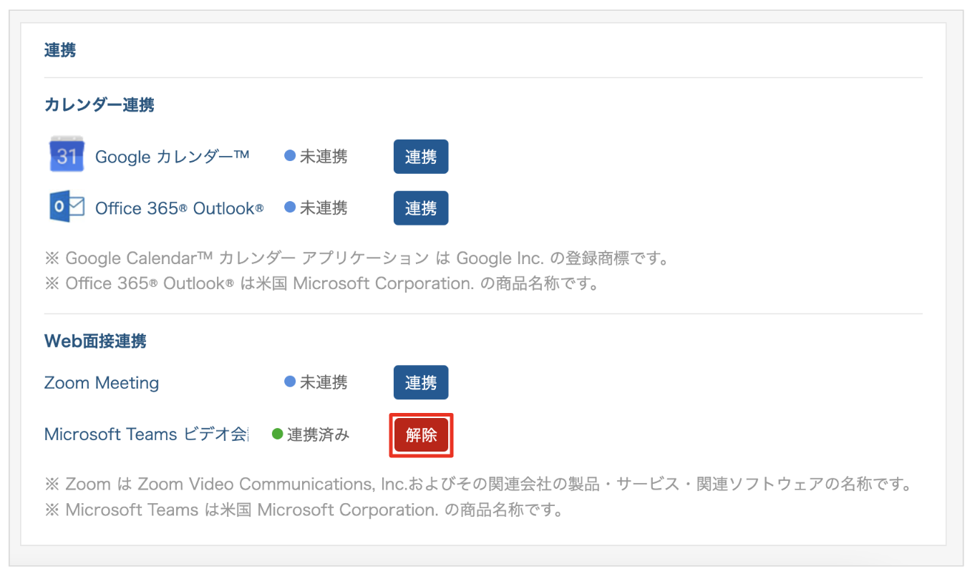Click the 連携 panel title
Image resolution: width=975 pixels, height=574 pixels.
pos(60,50)
